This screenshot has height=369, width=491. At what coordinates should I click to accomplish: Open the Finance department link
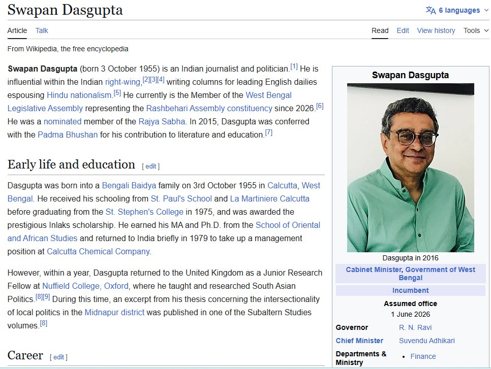click(423, 356)
